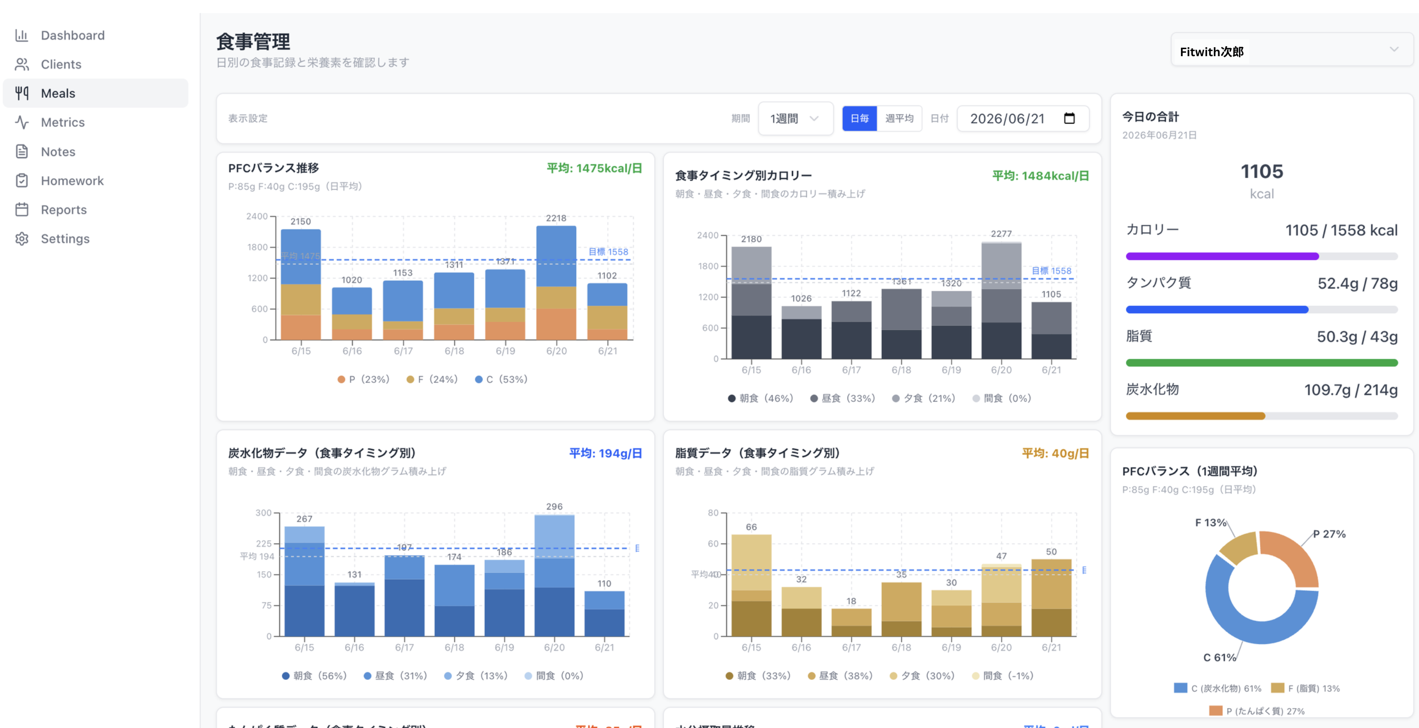Screen dimensions: 1419x728
Task: Click the Meals fork and knife icon
Action: 21,93
